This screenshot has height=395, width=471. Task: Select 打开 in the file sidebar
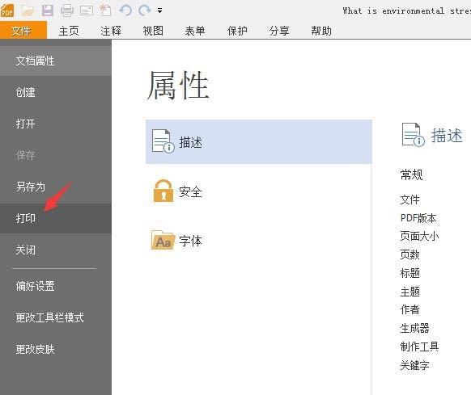click(56, 124)
